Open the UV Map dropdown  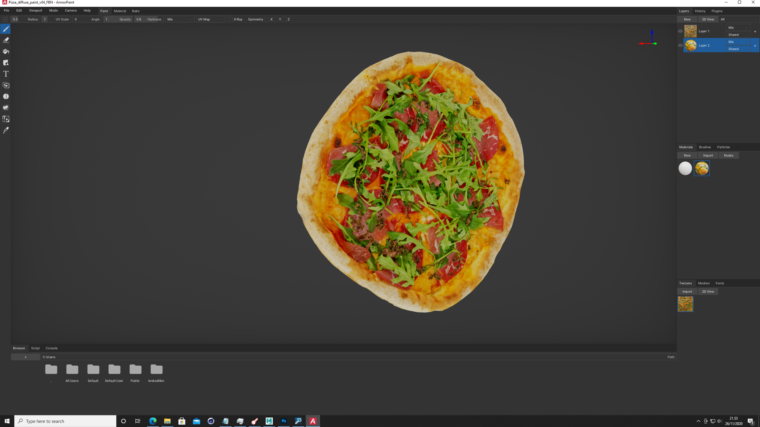(210, 19)
